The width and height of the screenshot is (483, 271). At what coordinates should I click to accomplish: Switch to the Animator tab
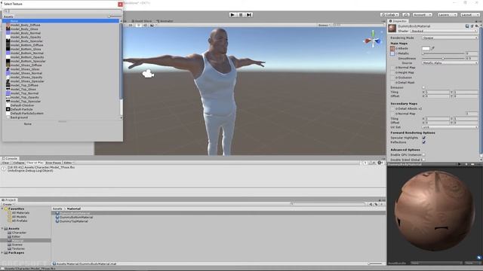point(165,21)
